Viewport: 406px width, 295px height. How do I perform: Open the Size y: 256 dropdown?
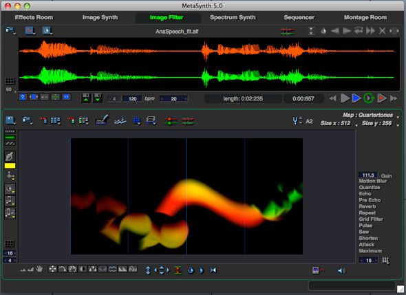pos(380,124)
